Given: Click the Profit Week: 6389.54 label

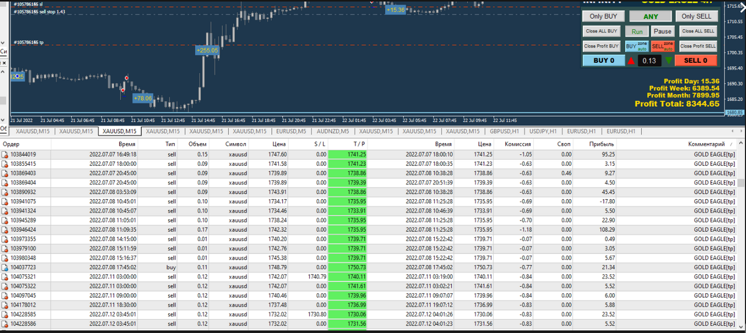Looking at the screenshot, I should tap(684, 88).
